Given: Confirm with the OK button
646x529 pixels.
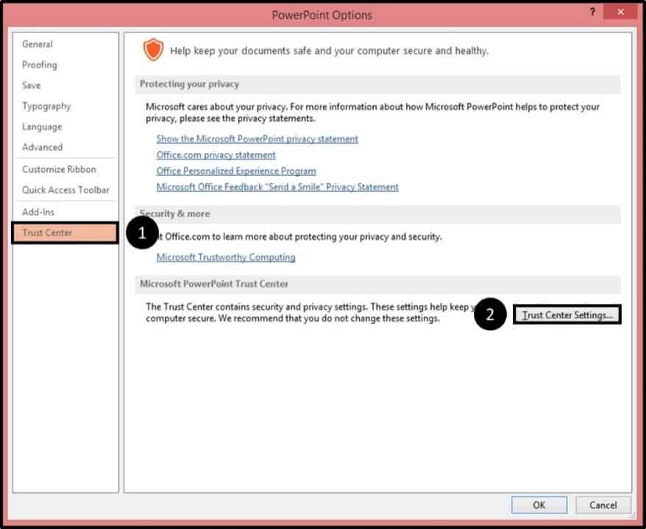Looking at the screenshot, I should coord(539,505).
